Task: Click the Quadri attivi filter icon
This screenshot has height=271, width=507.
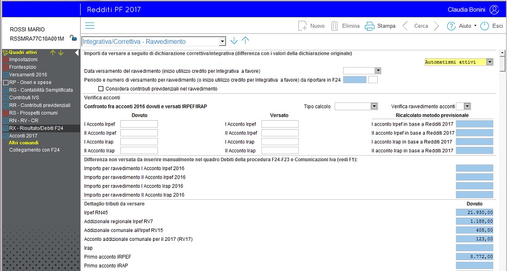Action: [x=5, y=52]
